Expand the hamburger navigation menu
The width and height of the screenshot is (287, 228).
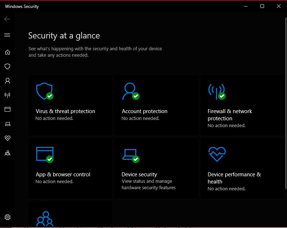(x=7, y=35)
